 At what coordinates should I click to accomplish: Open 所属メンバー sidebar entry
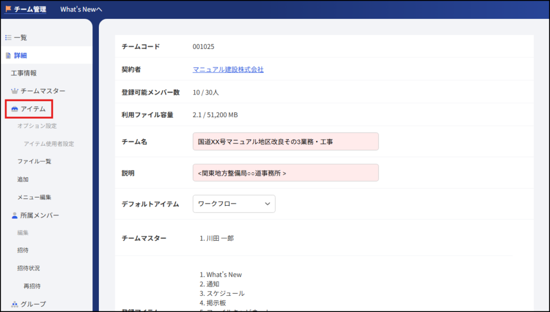pos(40,215)
